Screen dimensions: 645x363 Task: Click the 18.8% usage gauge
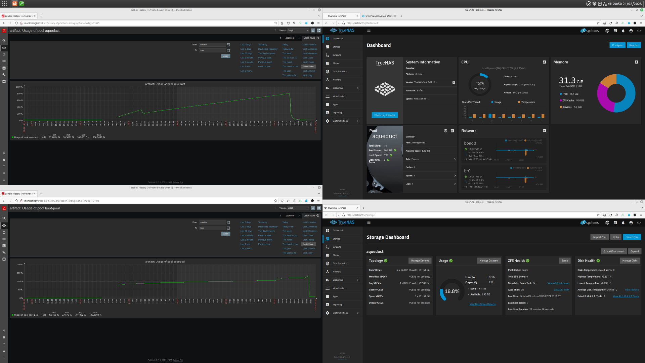tap(452, 291)
